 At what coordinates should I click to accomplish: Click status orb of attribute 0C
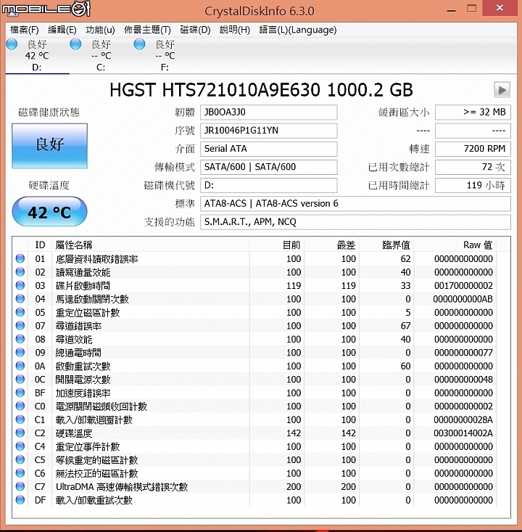[20, 379]
